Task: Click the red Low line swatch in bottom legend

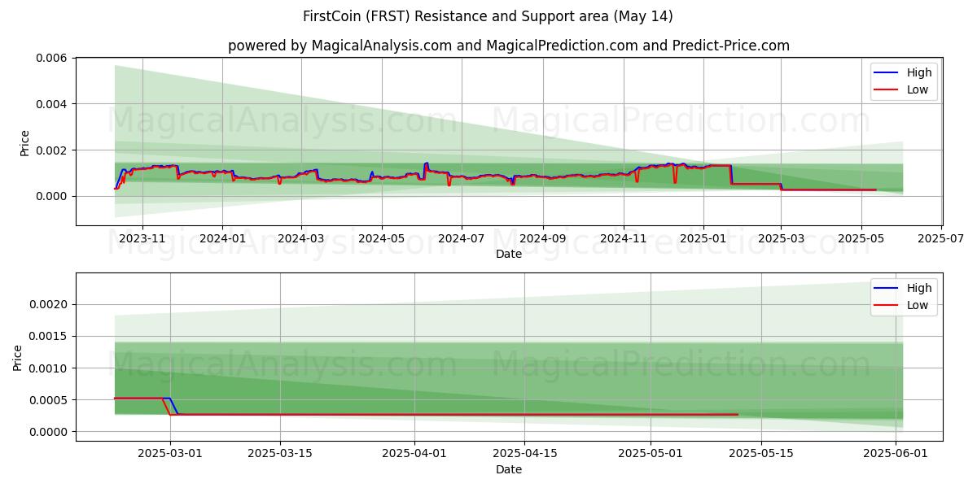Action: pyautogui.click(x=887, y=306)
